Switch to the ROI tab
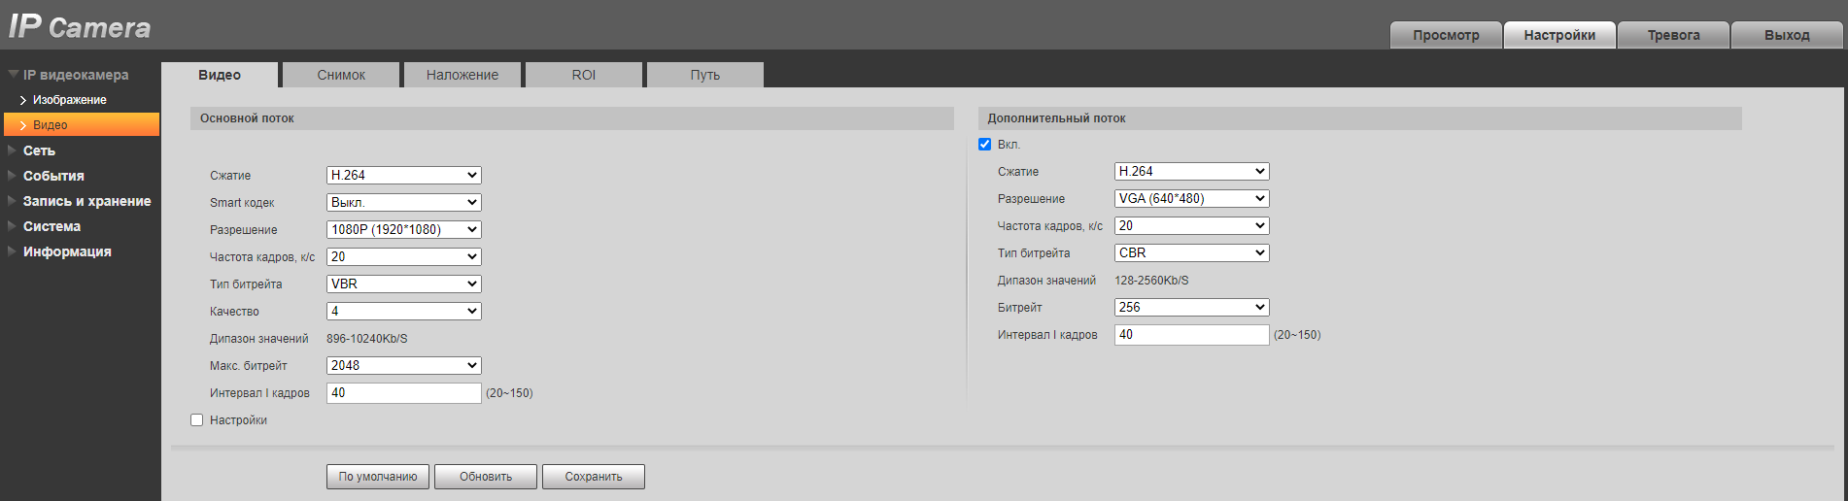Screen dimensions: 1848x501 tap(584, 75)
